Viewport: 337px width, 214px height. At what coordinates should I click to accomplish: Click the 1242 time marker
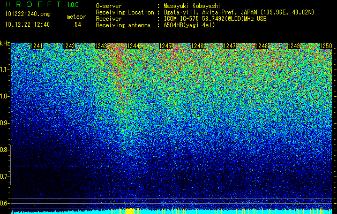coord(69,46)
